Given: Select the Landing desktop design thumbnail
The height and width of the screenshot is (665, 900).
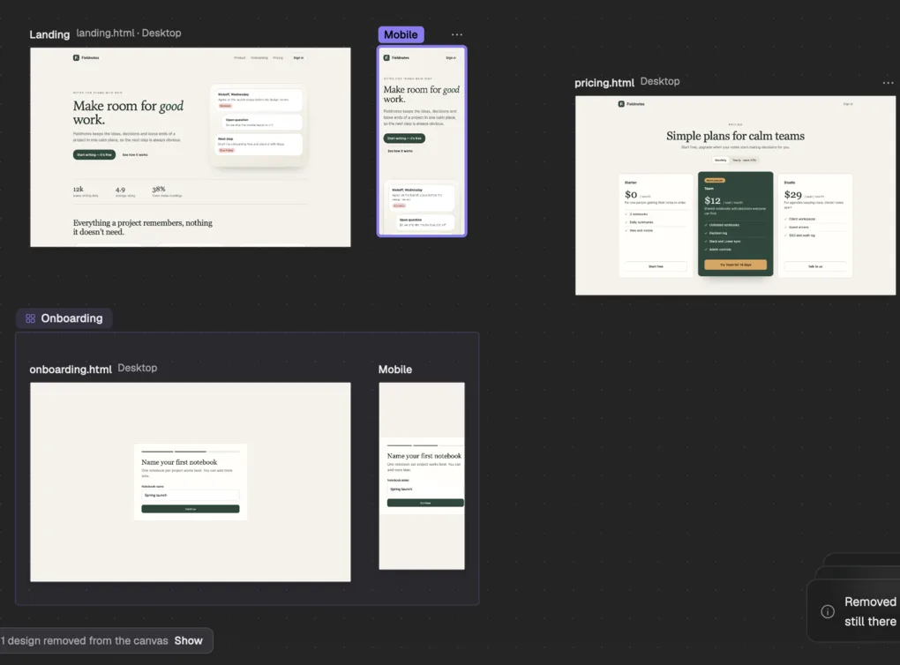Looking at the screenshot, I should (x=191, y=147).
